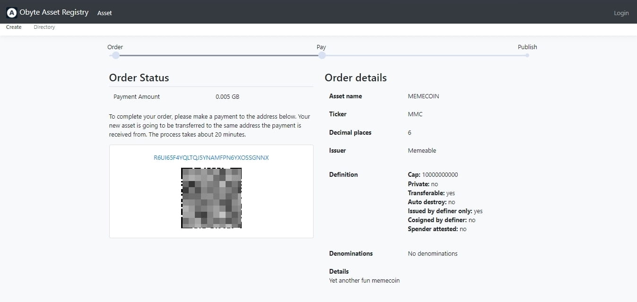The width and height of the screenshot is (637, 302).
Task: Switch to the Create tab
Action: (14, 27)
